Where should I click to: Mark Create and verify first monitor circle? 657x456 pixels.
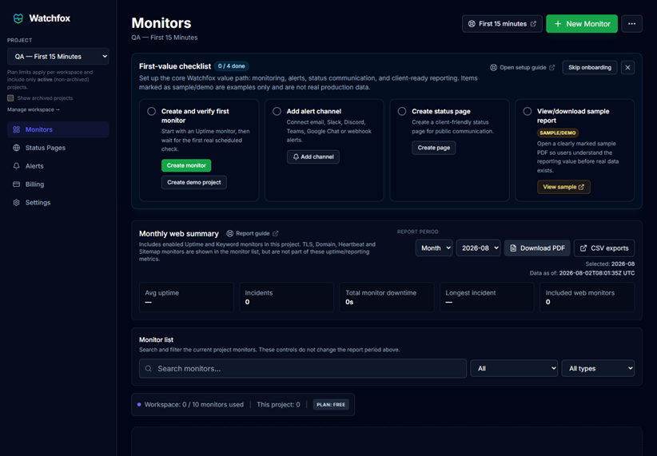(x=152, y=111)
